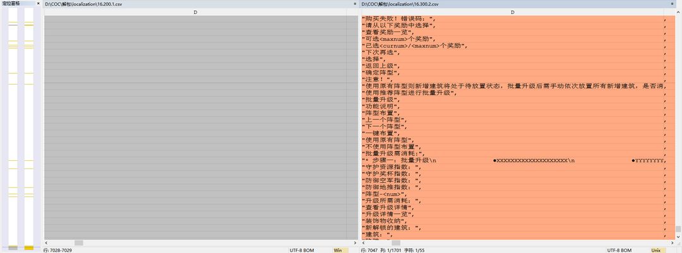Click the left pane UTF-8 BOM encoding label
Viewport: 682px width, 253px height.
[x=301, y=250]
